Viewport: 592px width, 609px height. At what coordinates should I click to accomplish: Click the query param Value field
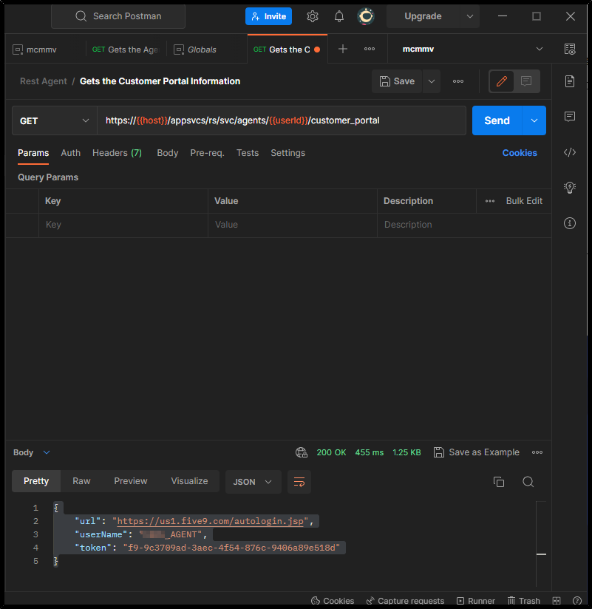293,225
